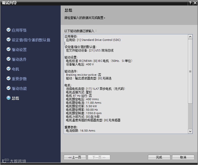198x165 pixels.
Task: Click the line 电机标准 IEC/NEMA: [0] IEC电机
Action: [x=99, y=61]
